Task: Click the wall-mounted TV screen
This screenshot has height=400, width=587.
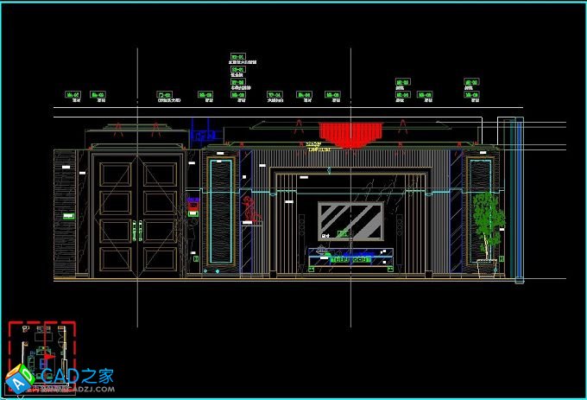Action: tap(350, 221)
